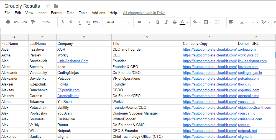Viewport: 276px width, 140px height.
Task: Increase decimal places button
Action: coord(87,22)
